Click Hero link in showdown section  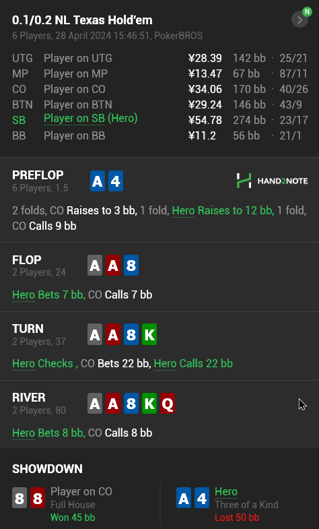tap(226, 491)
